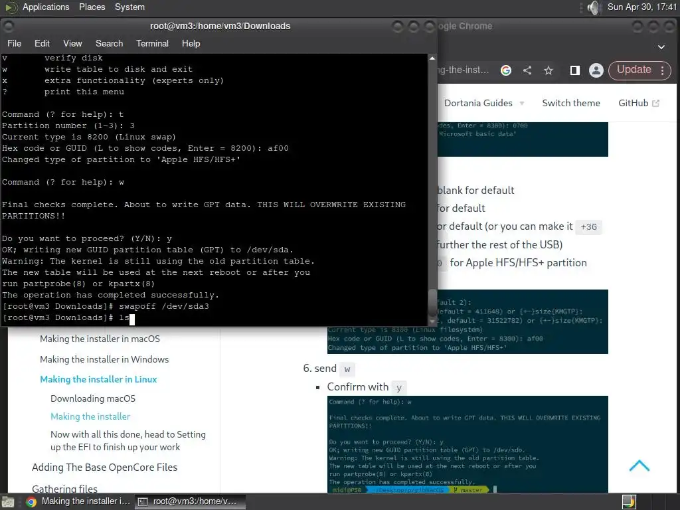Select Making the installer in Linux

pyautogui.click(x=98, y=379)
